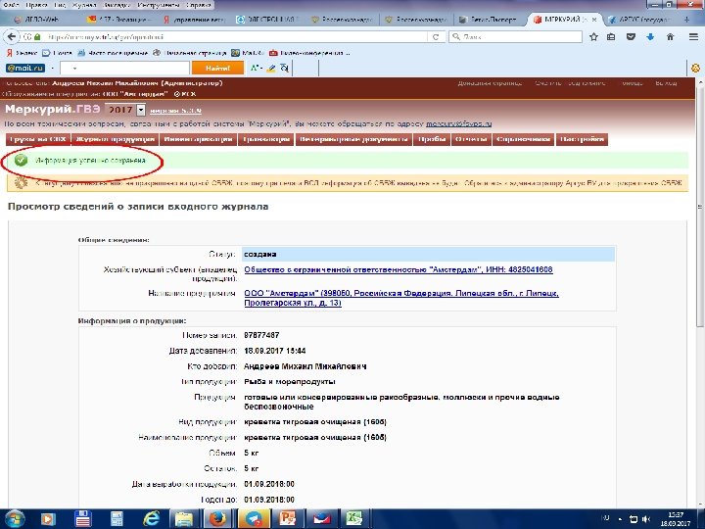Click the orange Найти! button

coord(217,68)
